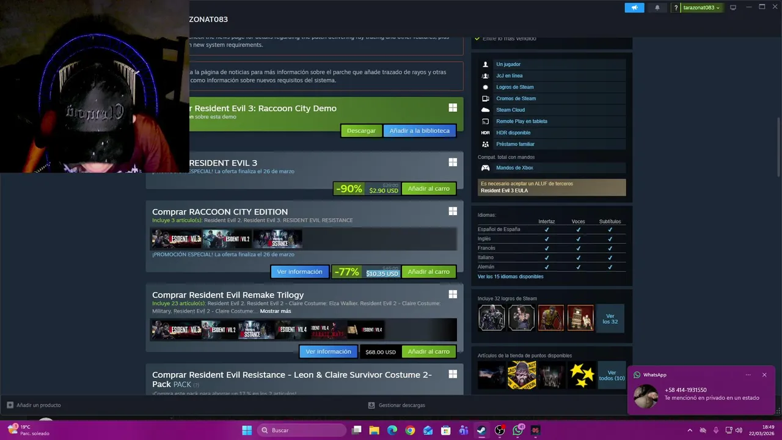
Task: Select RESIDENT EVIL RESISTANCE thumbnail in Raccoon City Edition
Action: click(277, 239)
